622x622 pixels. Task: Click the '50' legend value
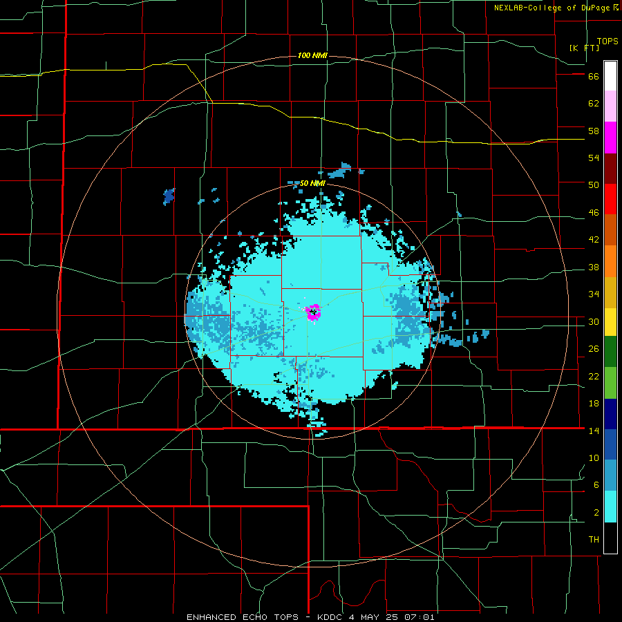click(x=594, y=185)
